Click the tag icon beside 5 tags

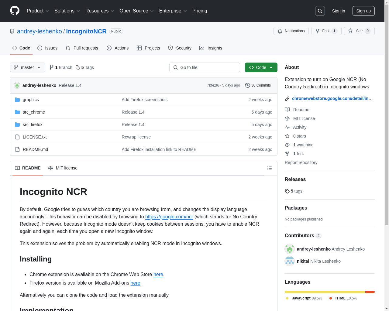287,191
